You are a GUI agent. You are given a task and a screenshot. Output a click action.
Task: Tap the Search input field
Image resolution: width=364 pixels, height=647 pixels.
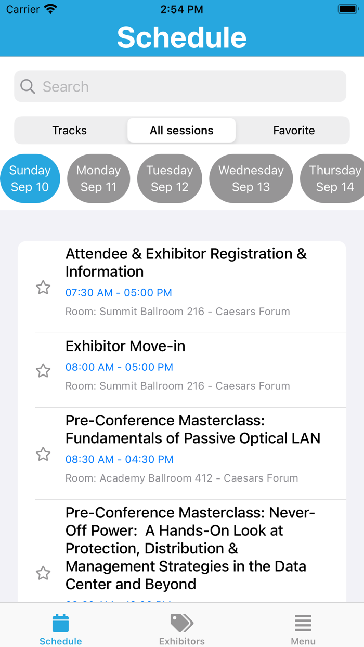(180, 86)
